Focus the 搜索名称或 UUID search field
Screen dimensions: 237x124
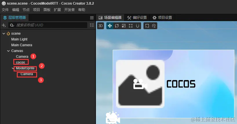[48, 25]
